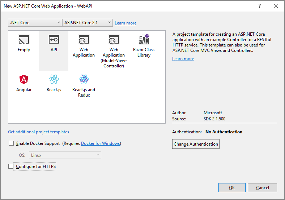The height and width of the screenshot is (200, 285).
Task: Open Get additional project templates link
Action: pyautogui.click(x=39, y=132)
